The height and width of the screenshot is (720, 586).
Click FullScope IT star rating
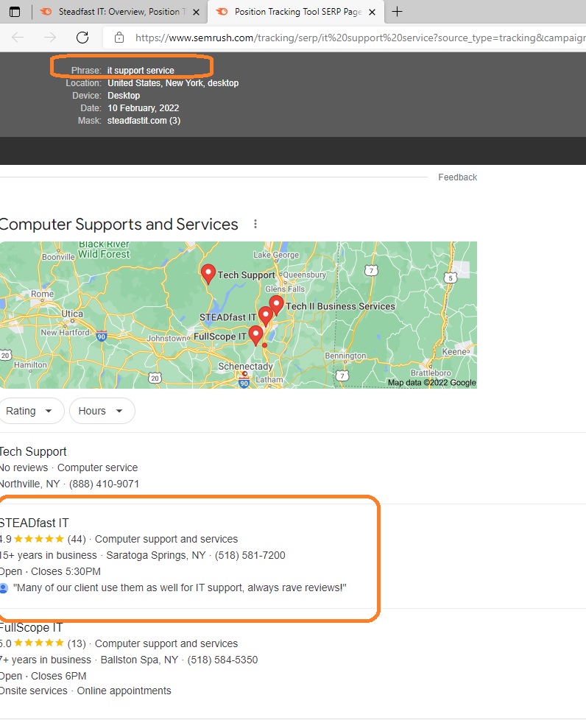[x=38, y=643]
